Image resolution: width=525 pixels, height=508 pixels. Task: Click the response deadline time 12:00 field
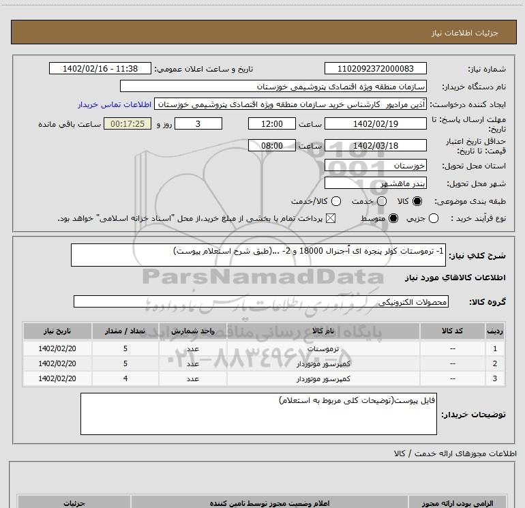click(272, 123)
